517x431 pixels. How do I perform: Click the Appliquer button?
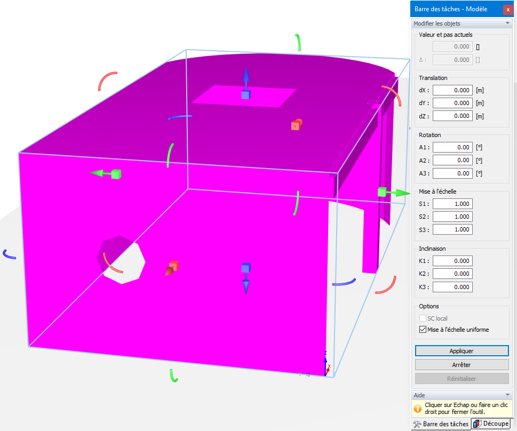[462, 351]
